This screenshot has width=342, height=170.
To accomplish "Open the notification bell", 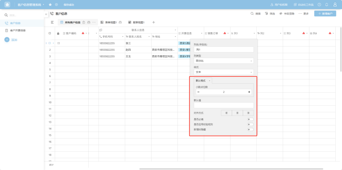I will pyautogui.click(x=327, y=5).
